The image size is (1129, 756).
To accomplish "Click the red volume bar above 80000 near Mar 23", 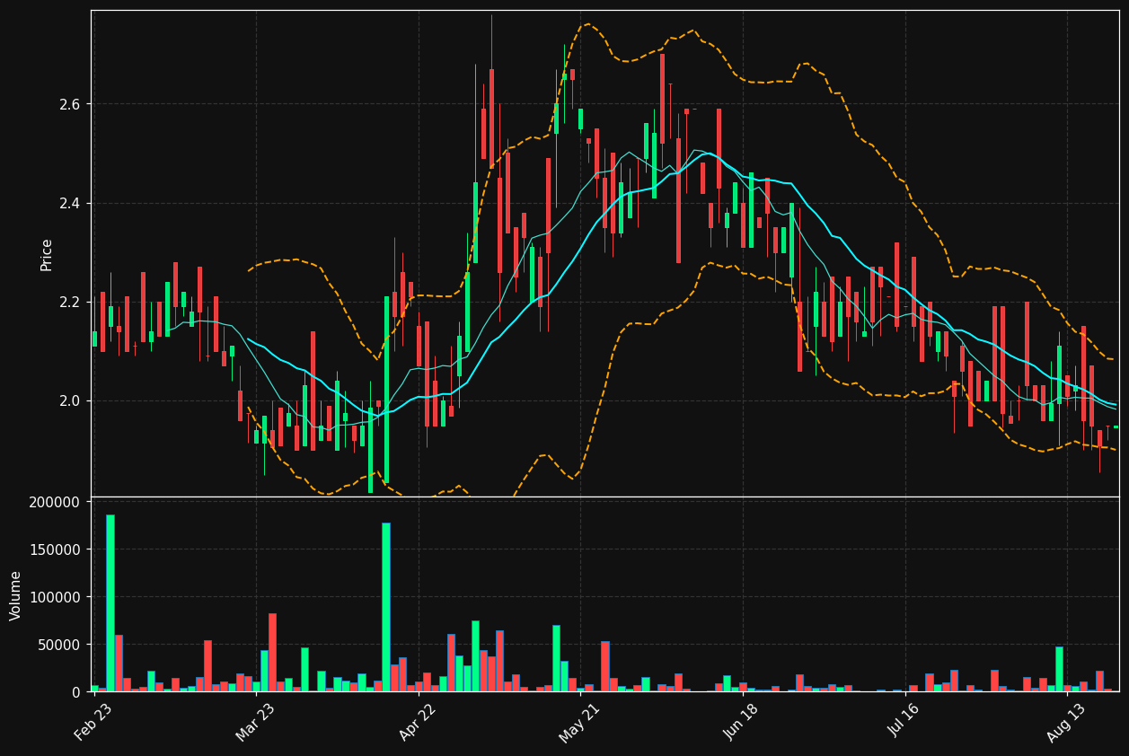I will [272, 653].
